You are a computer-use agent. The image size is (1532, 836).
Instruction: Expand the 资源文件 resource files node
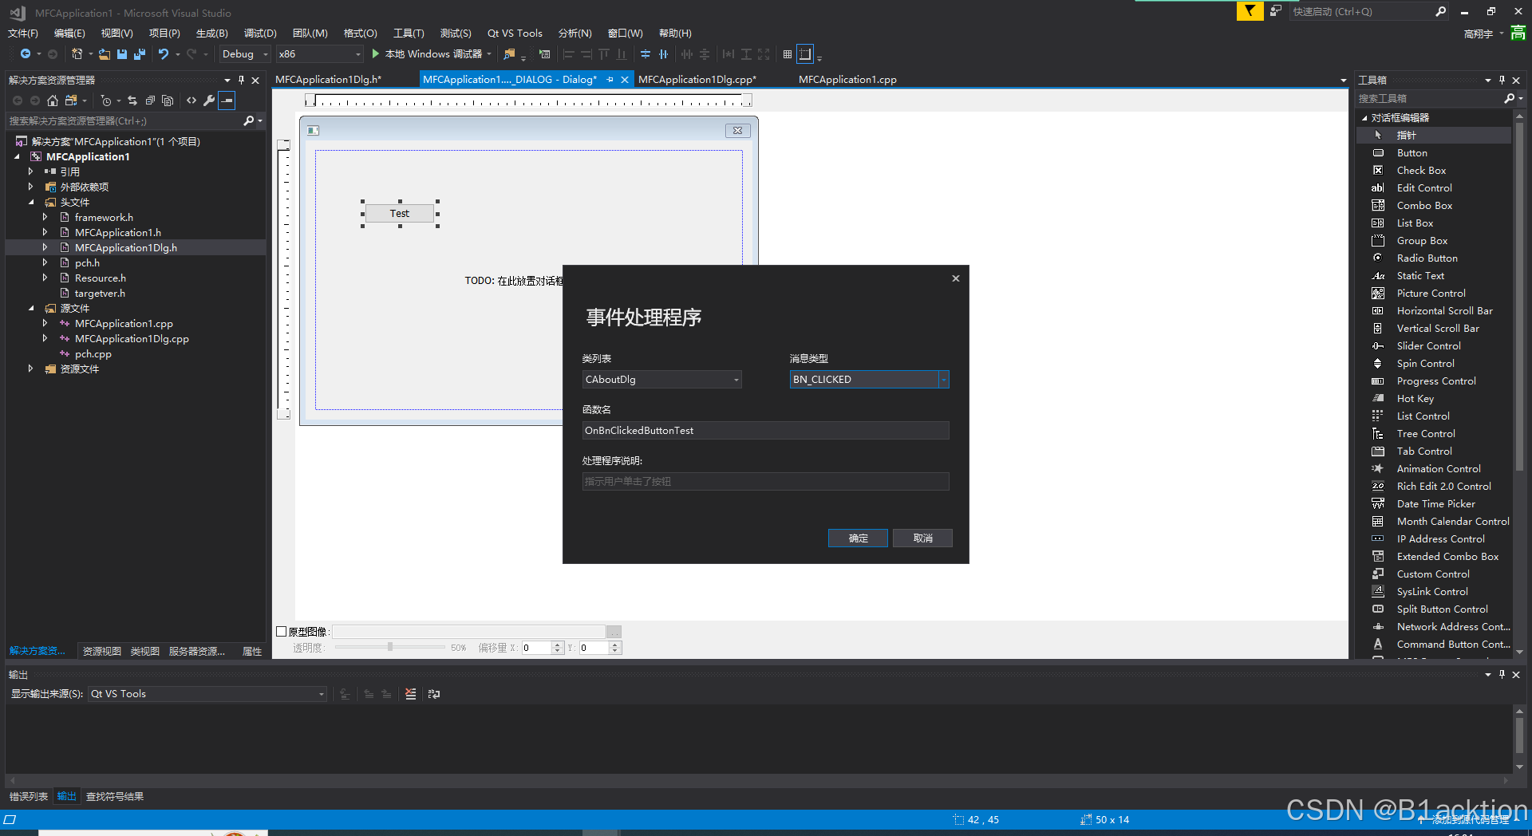[31, 369]
